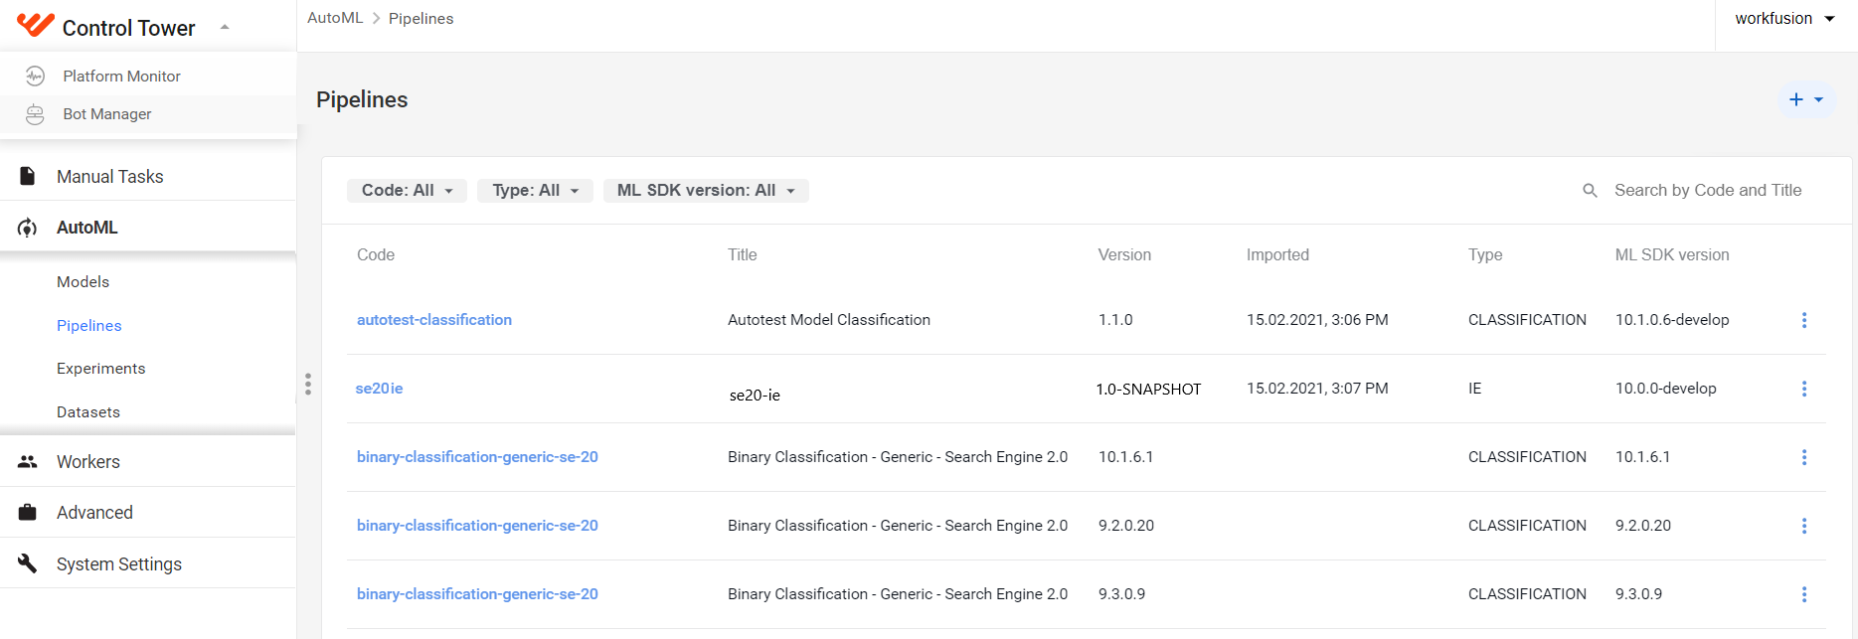1858x639 pixels.
Task: Open the se20ie pipeline link
Action: click(x=379, y=389)
